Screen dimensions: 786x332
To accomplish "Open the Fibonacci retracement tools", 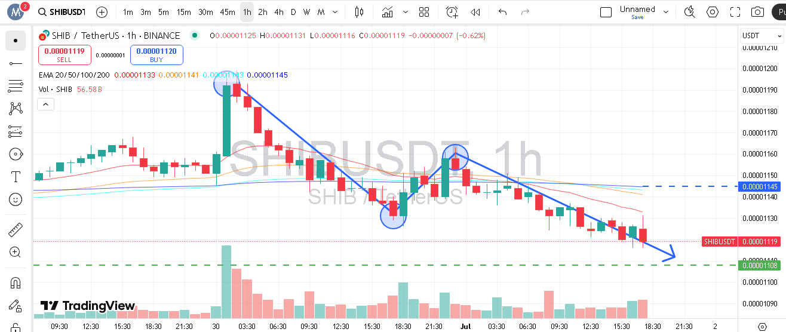I will coord(16,86).
